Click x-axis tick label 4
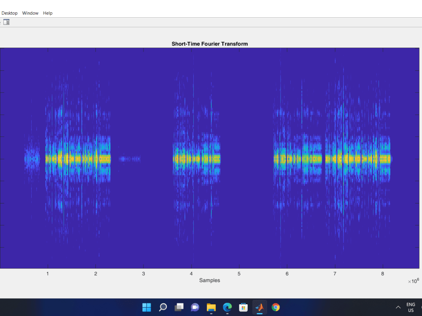This screenshot has width=422, height=316. click(x=191, y=274)
